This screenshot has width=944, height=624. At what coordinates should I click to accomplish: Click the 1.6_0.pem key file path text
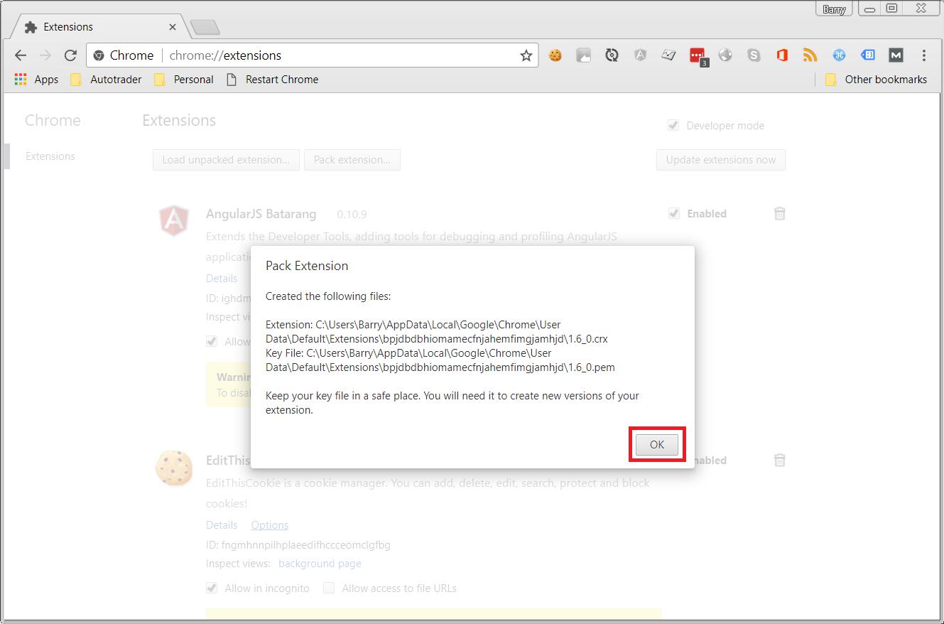tap(440, 360)
